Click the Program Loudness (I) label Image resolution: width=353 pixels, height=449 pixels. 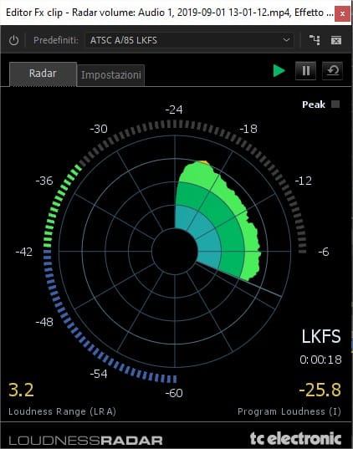289,411
